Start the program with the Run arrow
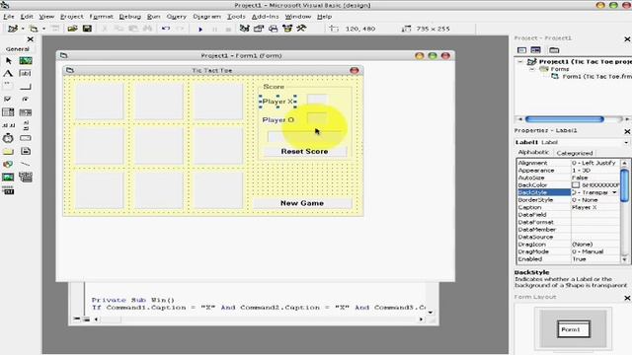This screenshot has height=355, width=632. [x=200, y=29]
